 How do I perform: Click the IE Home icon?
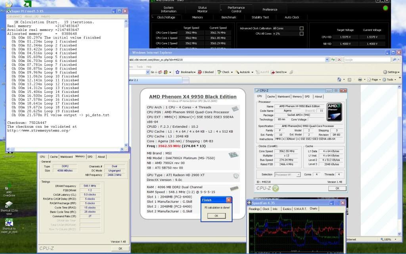(x=339, y=79)
